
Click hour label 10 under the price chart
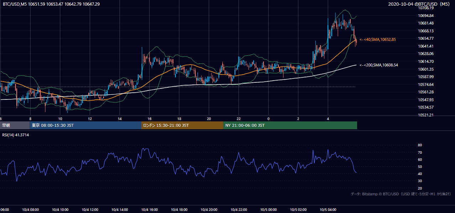[x=60, y=119]
